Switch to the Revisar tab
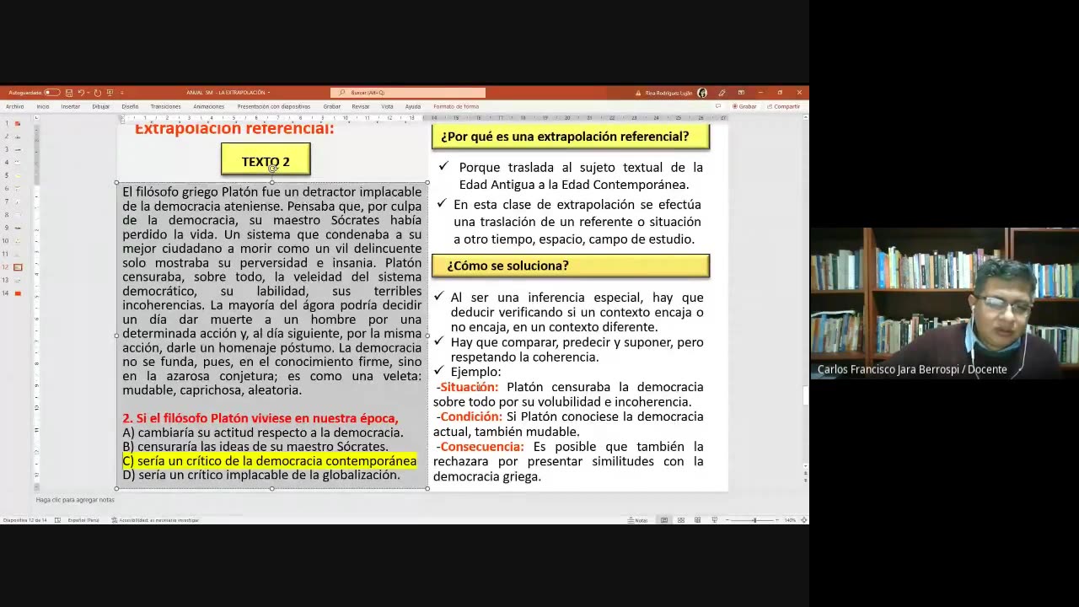 pyautogui.click(x=361, y=106)
